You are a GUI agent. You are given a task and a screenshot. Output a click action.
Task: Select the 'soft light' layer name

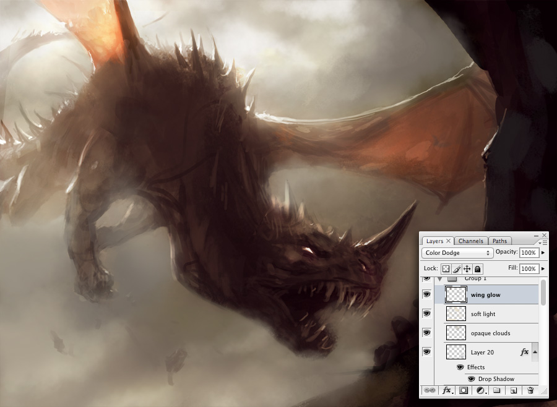pyautogui.click(x=483, y=314)
